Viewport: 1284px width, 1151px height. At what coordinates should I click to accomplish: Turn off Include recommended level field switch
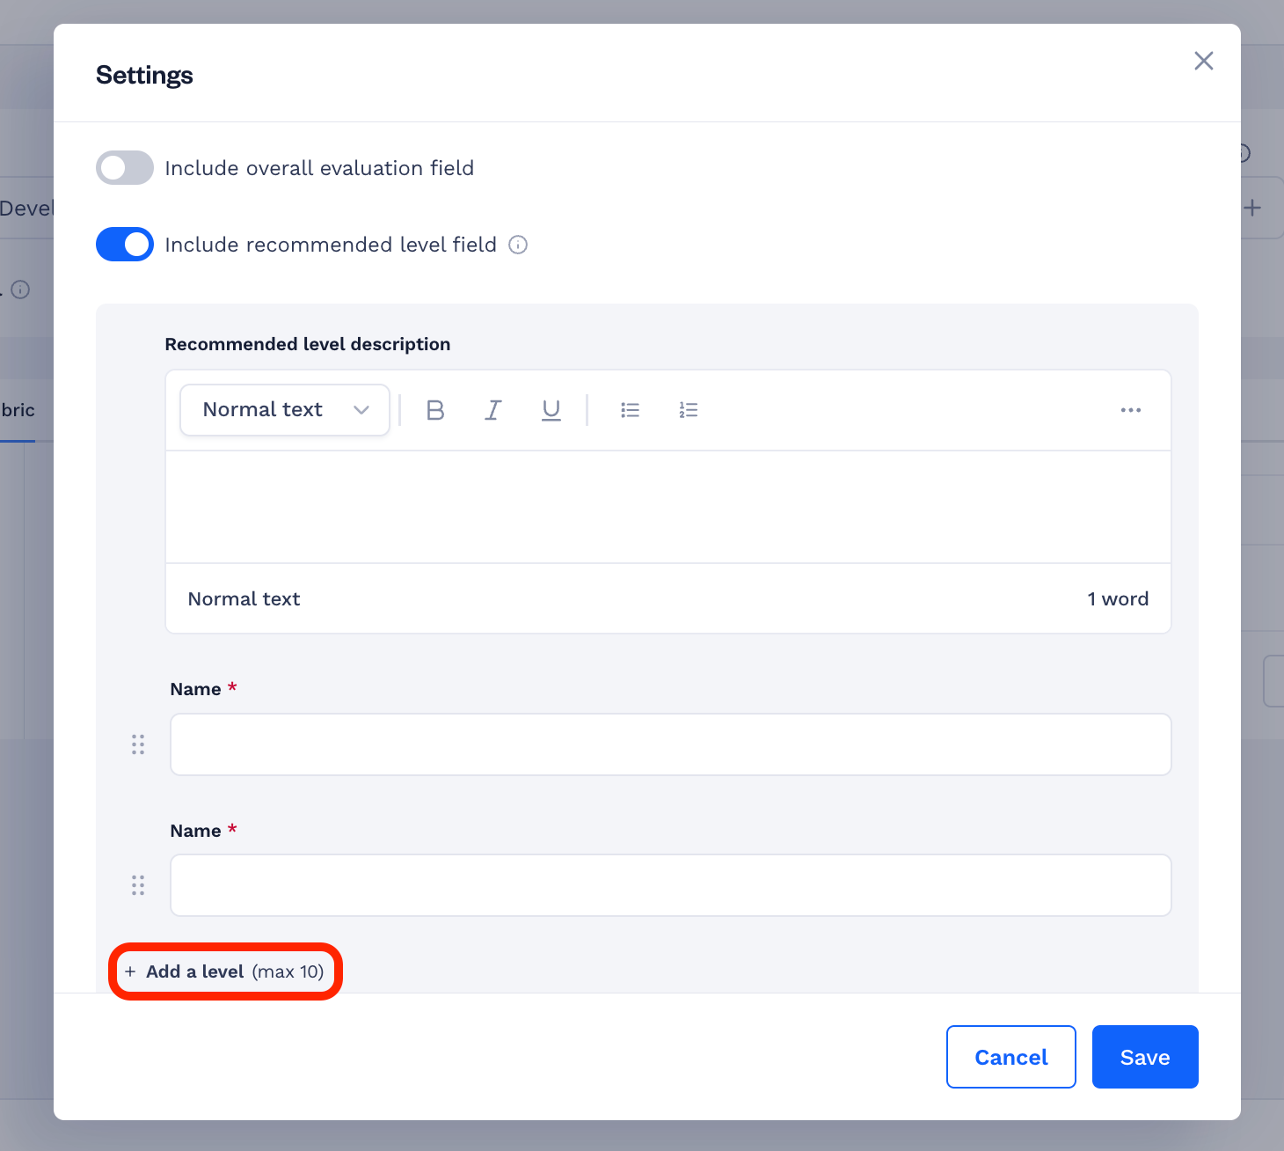tap(125, 245)
